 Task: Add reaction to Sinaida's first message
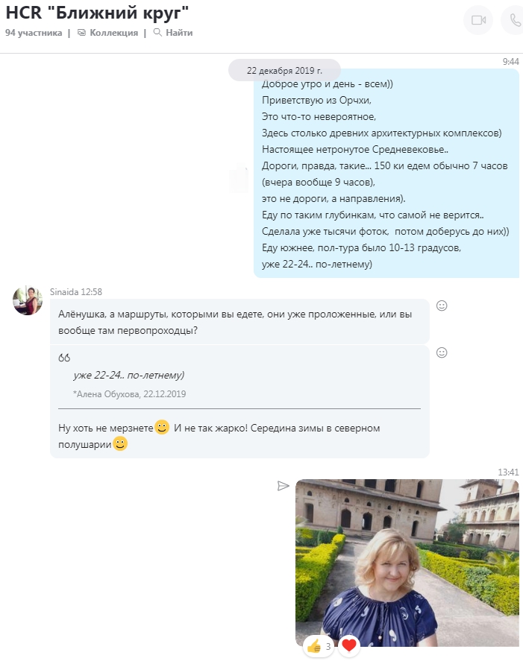pyautogui.click(x=442, y=306)
